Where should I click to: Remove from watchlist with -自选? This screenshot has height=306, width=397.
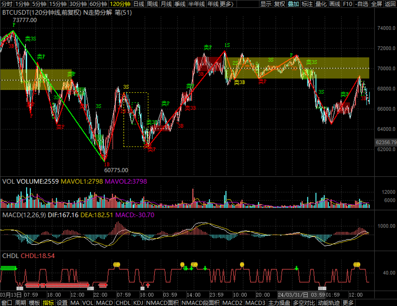(362, 4)
